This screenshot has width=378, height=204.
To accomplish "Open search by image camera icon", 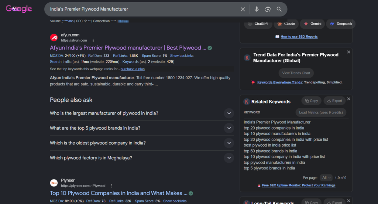I will [268, 9].
